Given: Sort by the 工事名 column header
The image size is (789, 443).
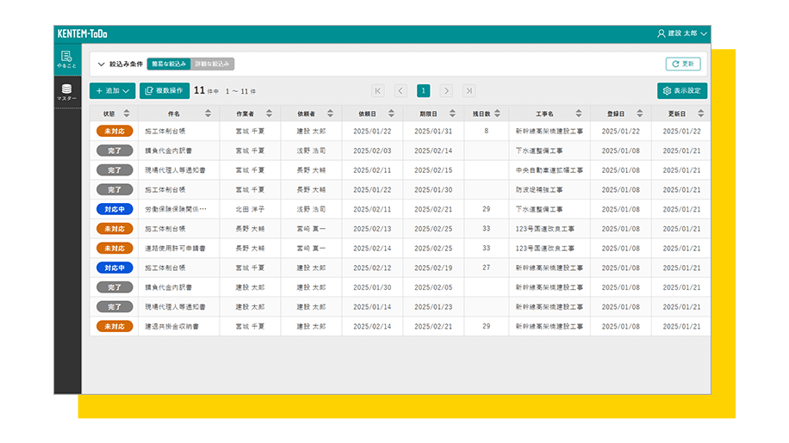Looking at the screenshot, I should click(x=579, y=114).
